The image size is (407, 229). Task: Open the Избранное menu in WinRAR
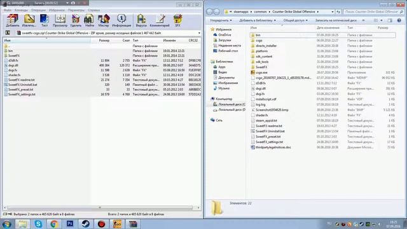tap(57, 10)
